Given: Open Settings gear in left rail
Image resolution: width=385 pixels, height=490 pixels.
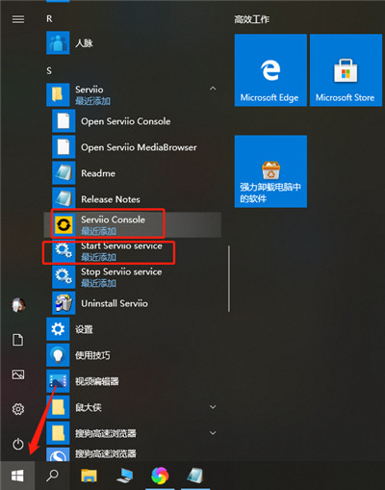Looking at the screenshot, I should (18, 409).
